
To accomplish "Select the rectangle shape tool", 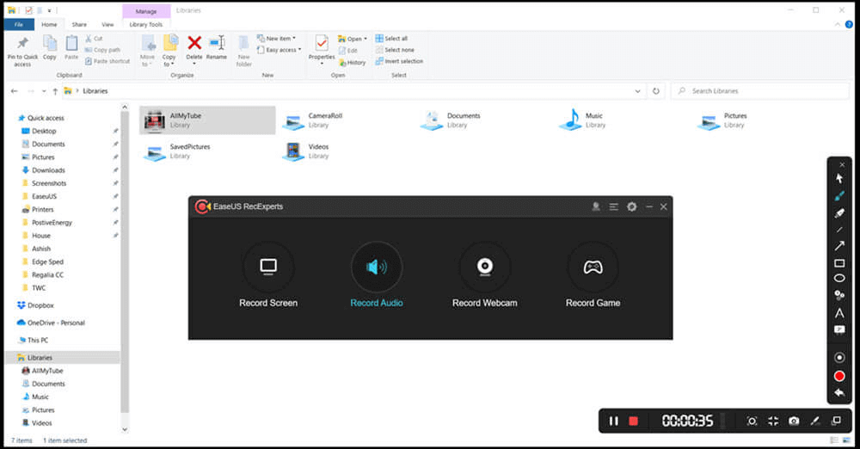I will point(839,263).
